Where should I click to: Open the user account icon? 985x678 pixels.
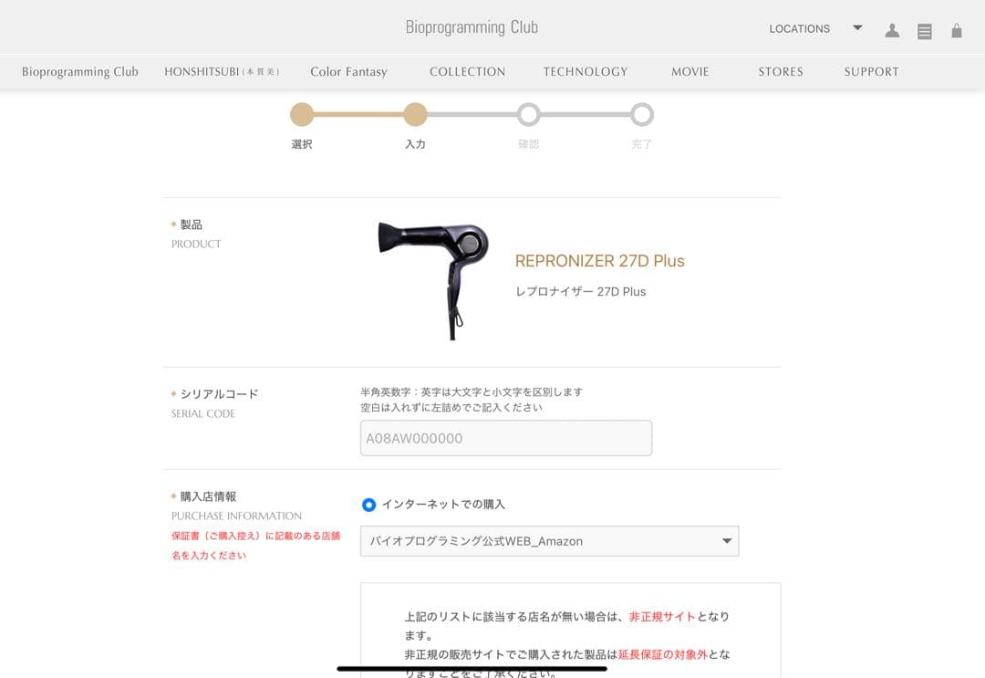(892, 30)
